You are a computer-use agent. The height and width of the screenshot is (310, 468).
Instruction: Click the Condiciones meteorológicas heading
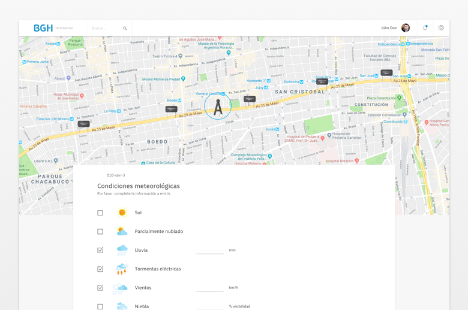pyautogui.click(x=139, y=186)
